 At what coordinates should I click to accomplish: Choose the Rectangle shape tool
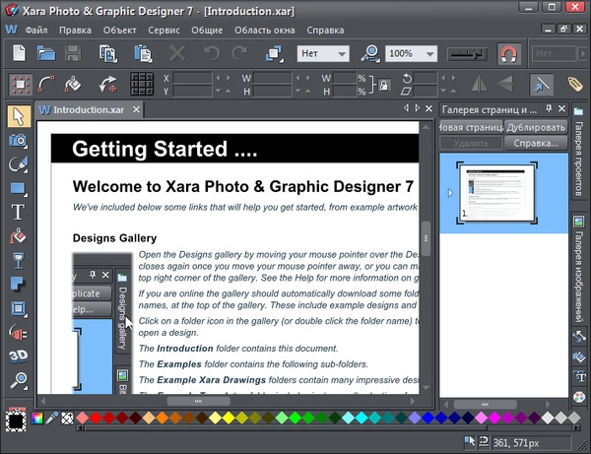click(18, 188)
